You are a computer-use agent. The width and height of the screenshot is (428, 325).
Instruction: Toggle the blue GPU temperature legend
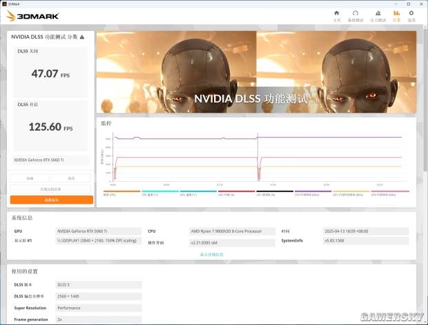198,193
